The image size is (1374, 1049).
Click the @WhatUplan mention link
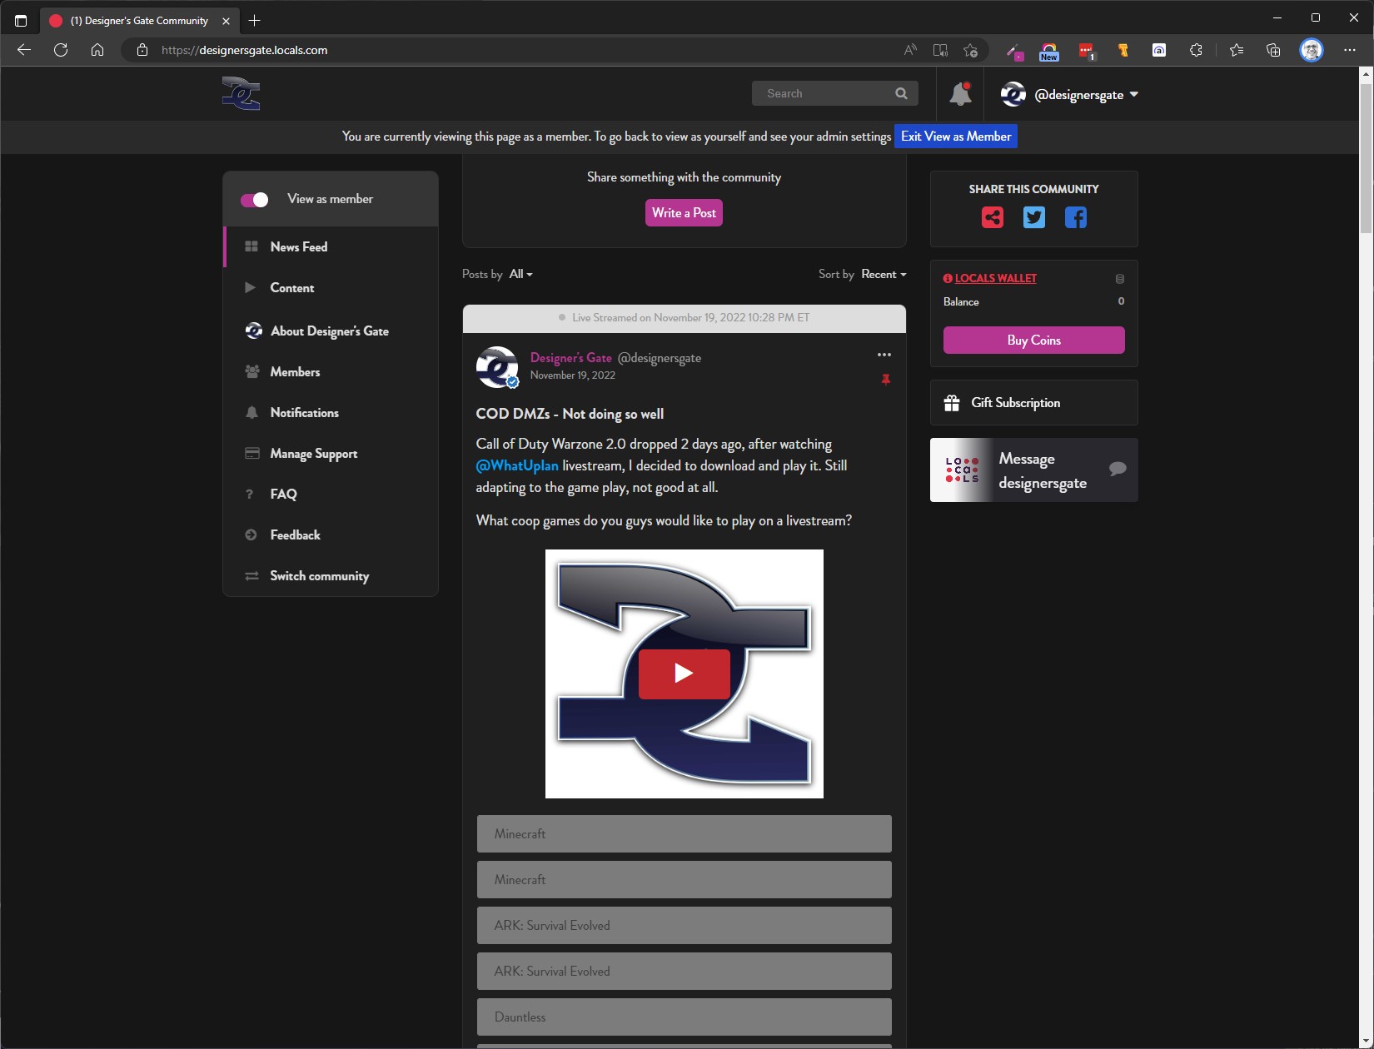click(517, 466)
